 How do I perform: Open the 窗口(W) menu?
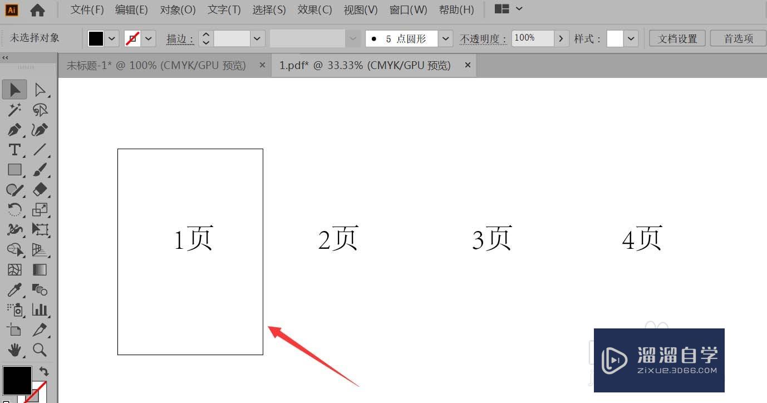(x=408, y=10)
